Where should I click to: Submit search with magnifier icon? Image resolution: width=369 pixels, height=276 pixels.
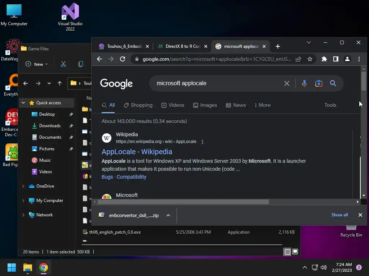coord(333,83)
